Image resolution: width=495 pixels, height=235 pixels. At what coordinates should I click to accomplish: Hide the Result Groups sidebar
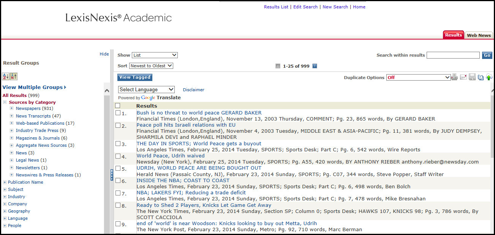coord(104,54)
